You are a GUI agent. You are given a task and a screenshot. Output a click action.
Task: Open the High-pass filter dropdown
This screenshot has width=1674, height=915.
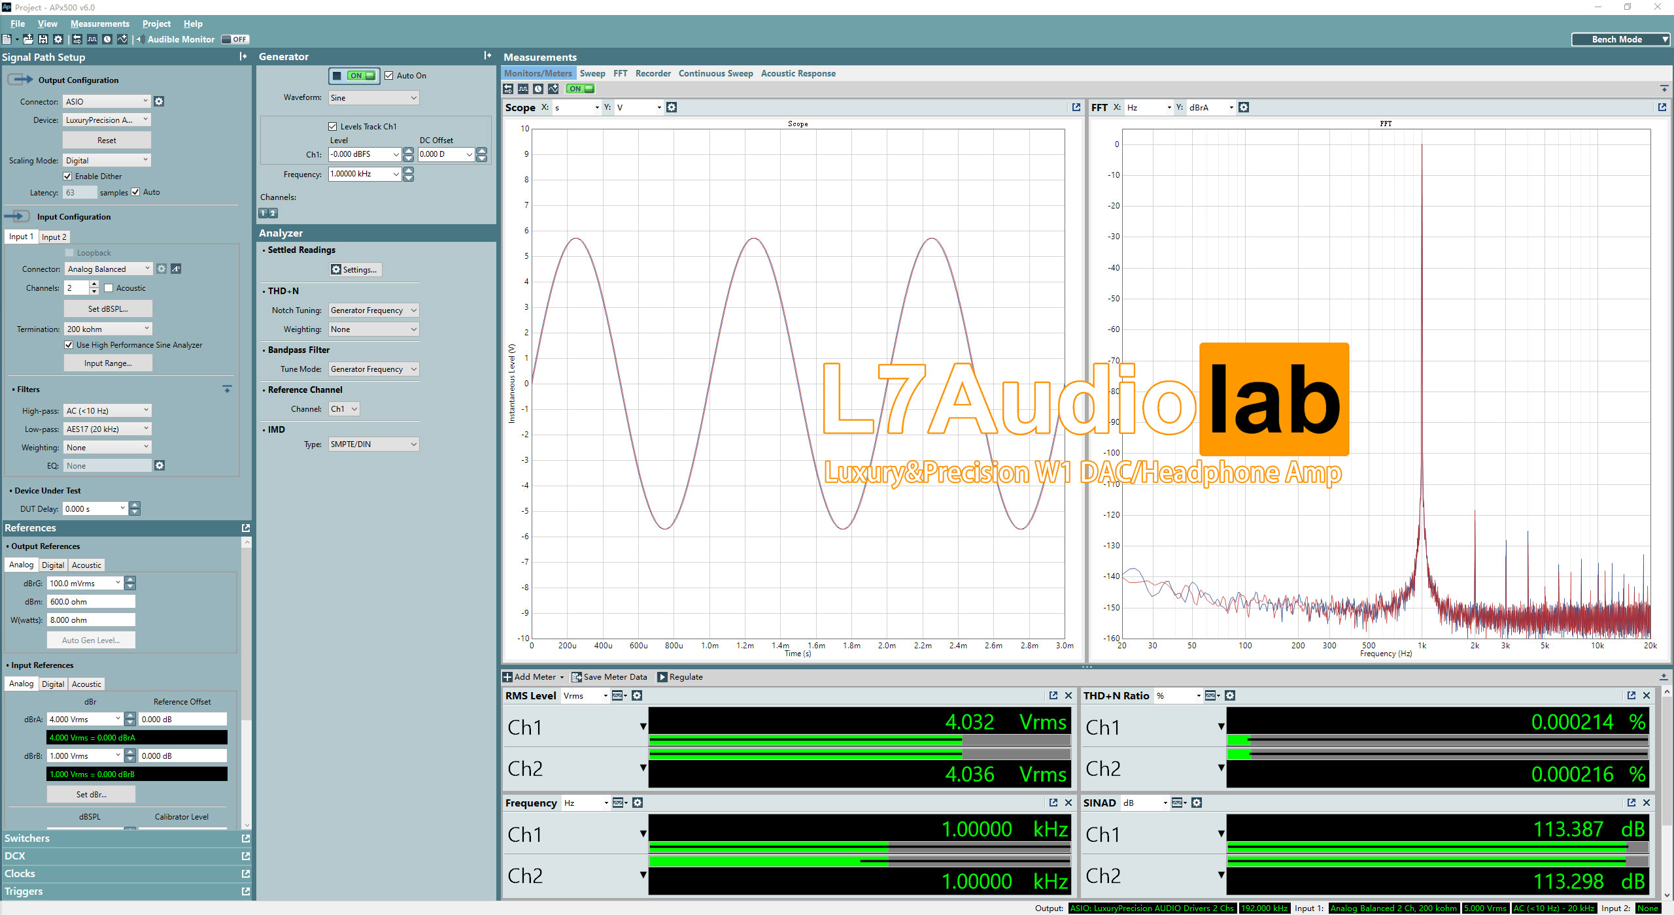[x=107, y=410]
